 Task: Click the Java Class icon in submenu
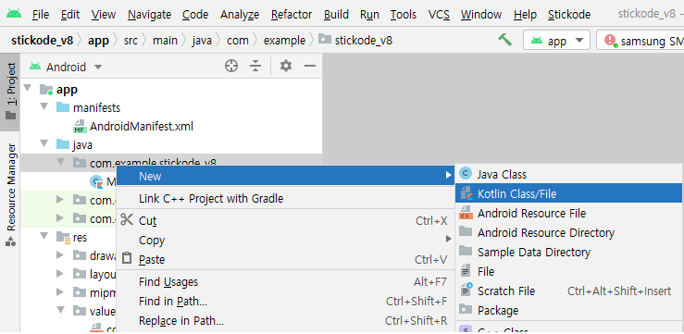click(466, 174)
